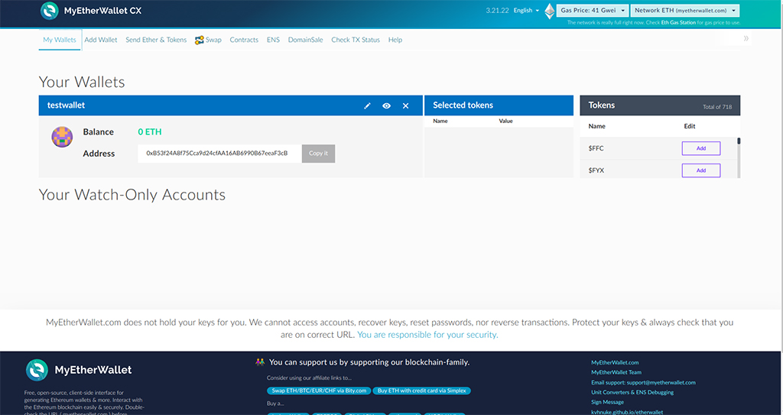Toggle testwallet visibility with eye icon

coord(386,106)
